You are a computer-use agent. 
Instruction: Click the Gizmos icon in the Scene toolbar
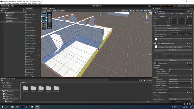pyautogui.click(x=149, y=11)
